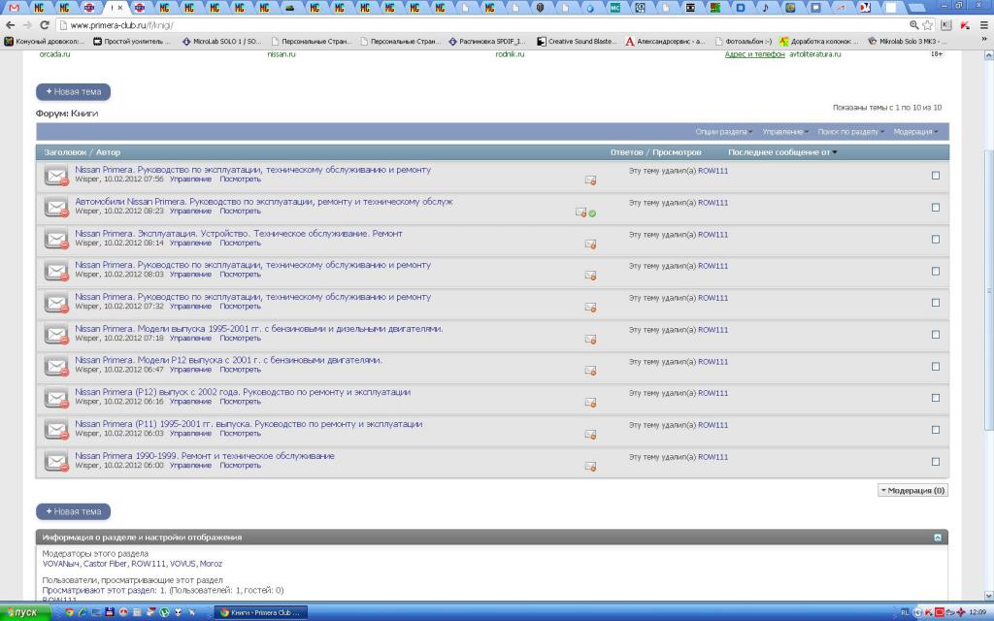Screen dimensions: 994x621
Task: Click the sort arrow after 'Последнее сообщение от'
Action: pyautogui.click(x=835, y=152)
